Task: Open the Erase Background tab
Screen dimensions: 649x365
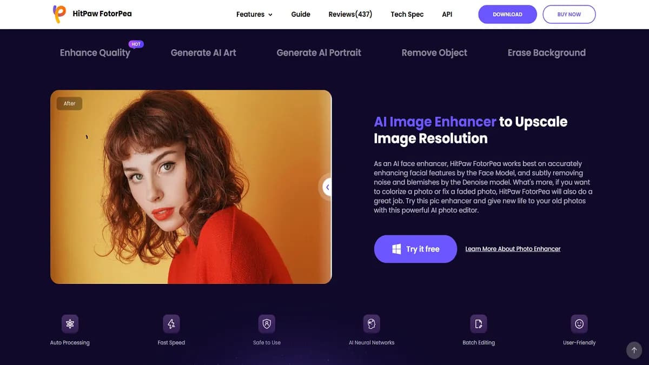Action: (x=546, y=53)
